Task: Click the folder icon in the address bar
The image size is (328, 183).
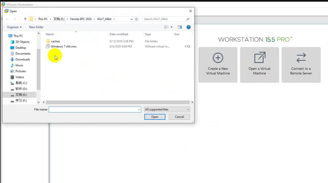Action: [x=31, y=19]
